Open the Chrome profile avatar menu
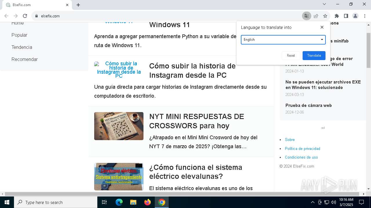Viewport: 371px width, 208px height. (x=355, y=16)
